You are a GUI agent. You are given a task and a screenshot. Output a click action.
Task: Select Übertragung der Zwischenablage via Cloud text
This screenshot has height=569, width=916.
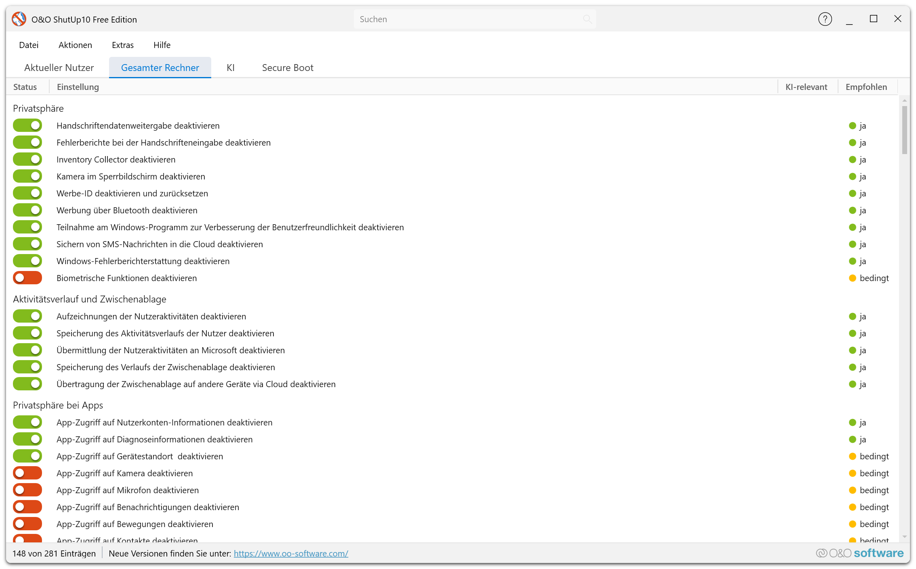click(x=196, y=384)
